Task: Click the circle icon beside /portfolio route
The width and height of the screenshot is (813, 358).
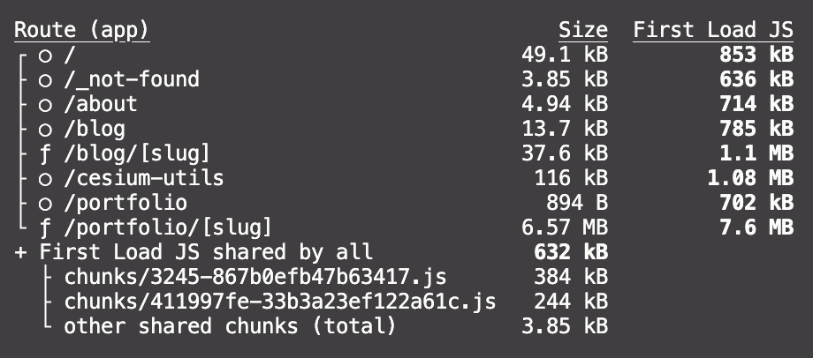Action: tap(45, 204)
